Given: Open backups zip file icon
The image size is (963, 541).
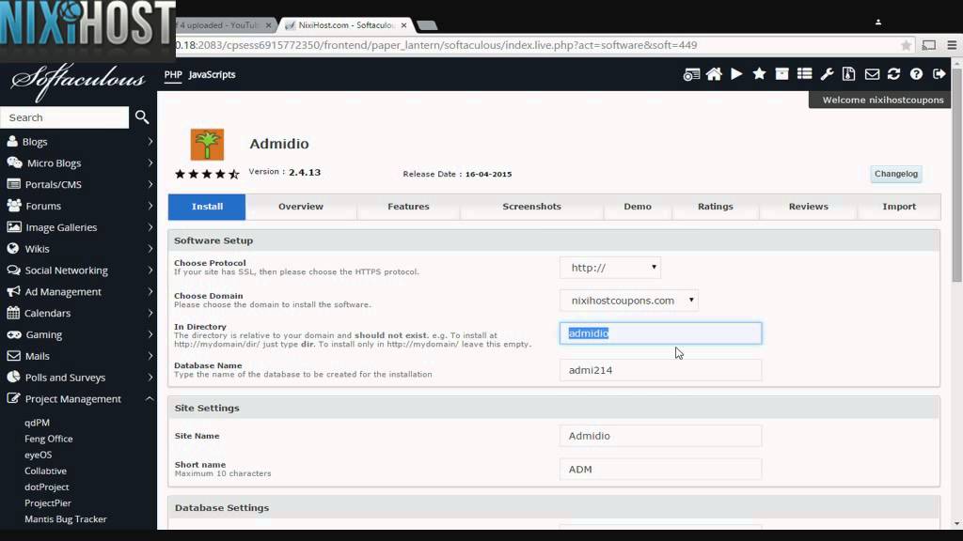Looking at the screenshot, I should pos(849,74).
